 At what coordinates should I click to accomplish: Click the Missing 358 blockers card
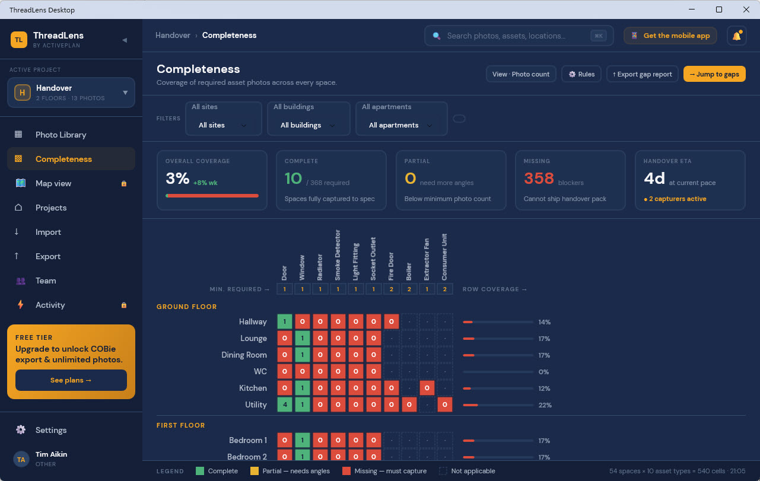571,180
